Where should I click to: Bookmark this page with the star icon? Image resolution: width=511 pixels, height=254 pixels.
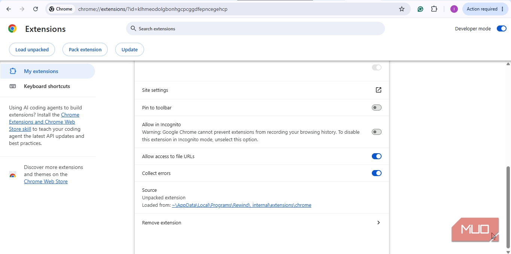(402, 9)
